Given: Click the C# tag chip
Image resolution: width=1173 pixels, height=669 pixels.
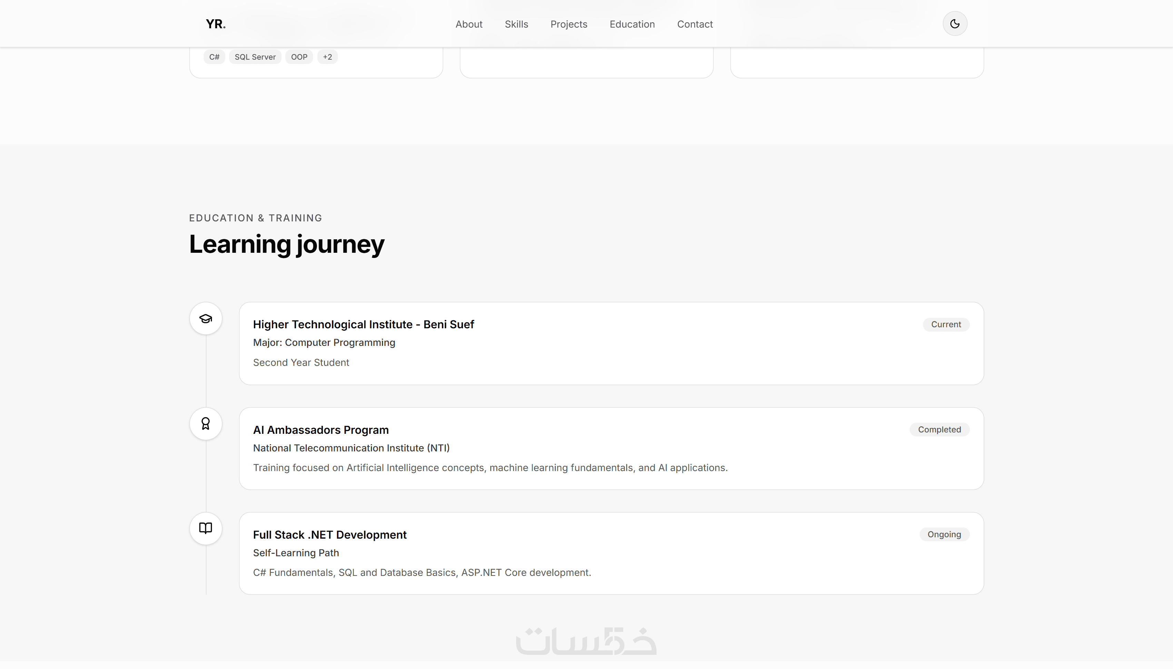Looking at the screenshot, I should 214,57.
